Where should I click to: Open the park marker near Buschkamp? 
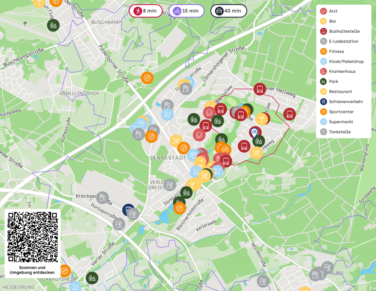pos(53,25)
